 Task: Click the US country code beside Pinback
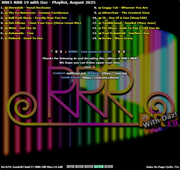click(x=6, y=38)
